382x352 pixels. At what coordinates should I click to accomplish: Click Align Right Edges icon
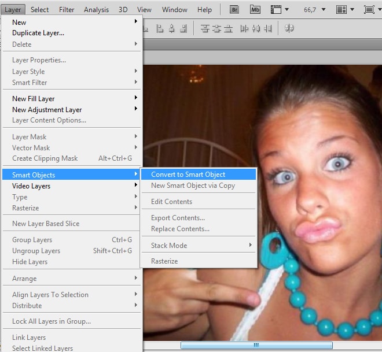click(x=184, y=28)
